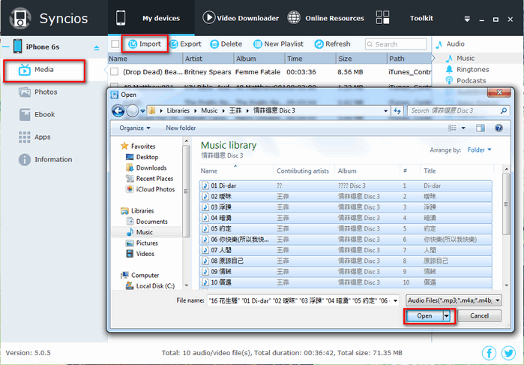Select Apps in the sidebar
Viewport: 524px width, 365px height.
click(x=34, y=137)
